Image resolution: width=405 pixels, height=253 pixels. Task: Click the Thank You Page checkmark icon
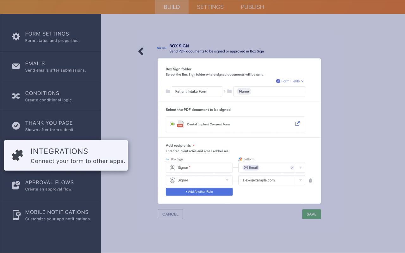(16, 126)
